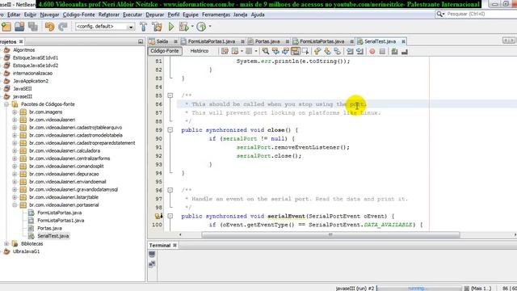The height and width of the screenshot is (291, 517).
Task: Collapse the close() method fold at line 89
Action: [x=170, y=130]
